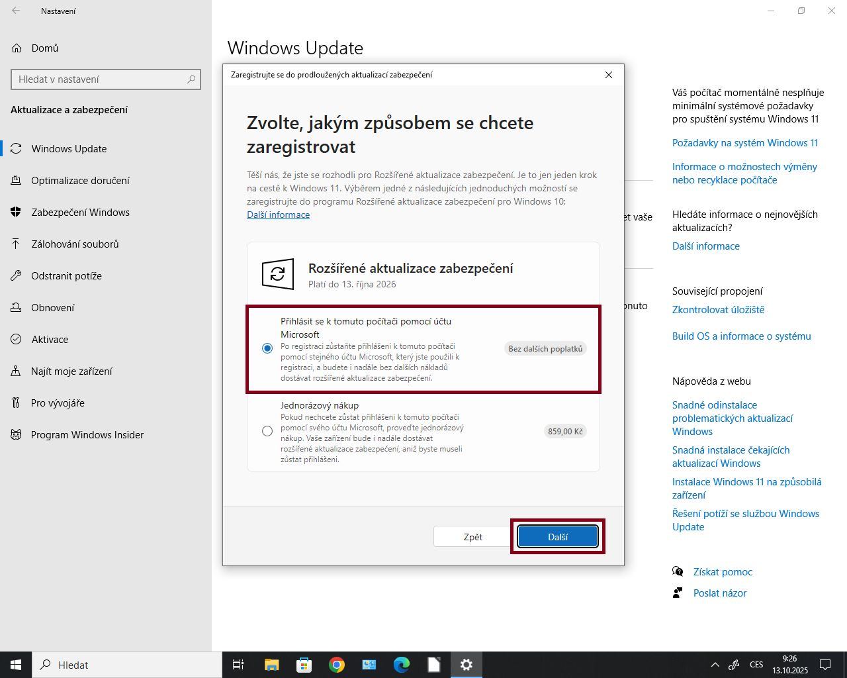Open Build OS a informace o systému link

click(x=741, y=336)
